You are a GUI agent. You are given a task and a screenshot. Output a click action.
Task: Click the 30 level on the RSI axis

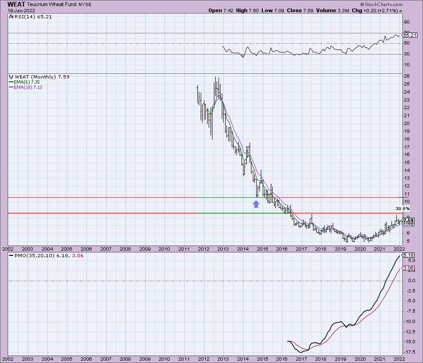coord(407,54)
